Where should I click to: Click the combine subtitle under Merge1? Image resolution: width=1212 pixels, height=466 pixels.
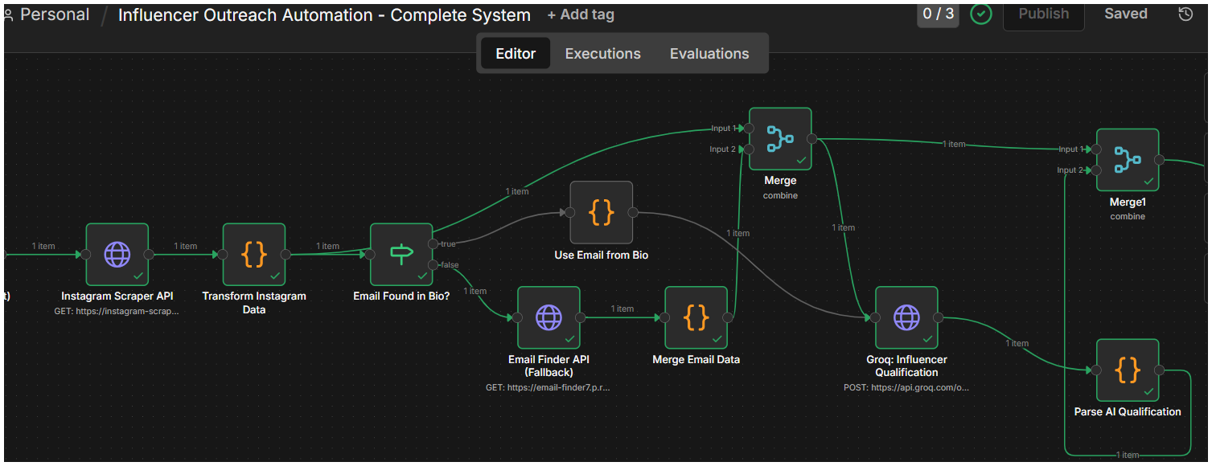point(1128,217)
